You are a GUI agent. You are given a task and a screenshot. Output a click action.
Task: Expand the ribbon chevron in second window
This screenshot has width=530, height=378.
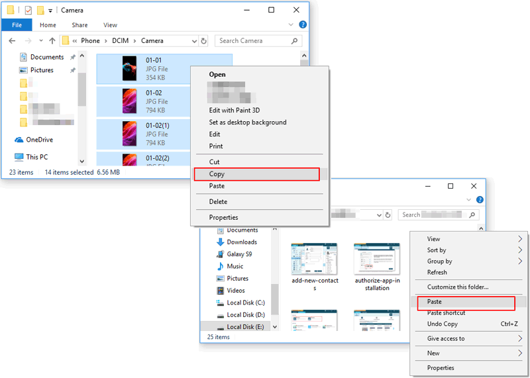tap(468, 200)
